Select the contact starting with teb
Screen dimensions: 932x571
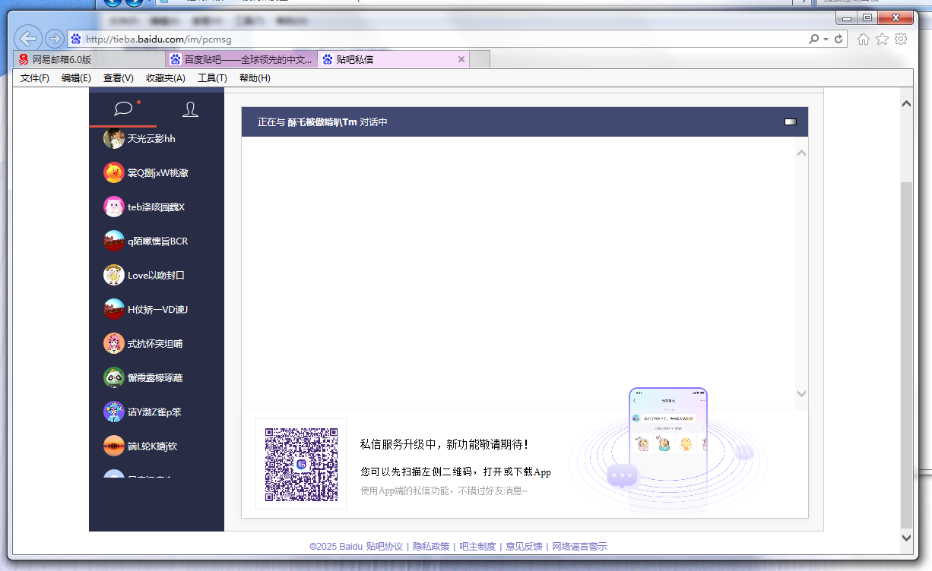coord(157,207)
